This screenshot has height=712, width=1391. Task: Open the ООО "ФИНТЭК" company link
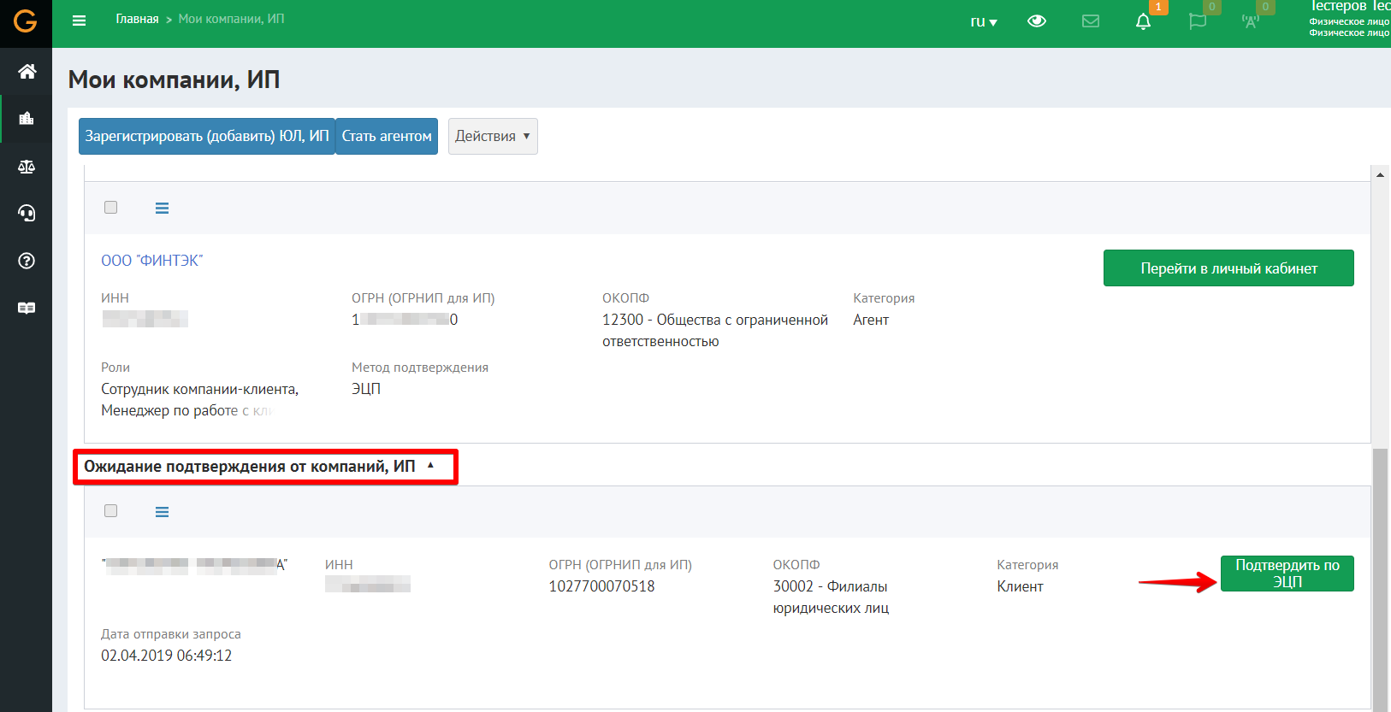[152, 261]
